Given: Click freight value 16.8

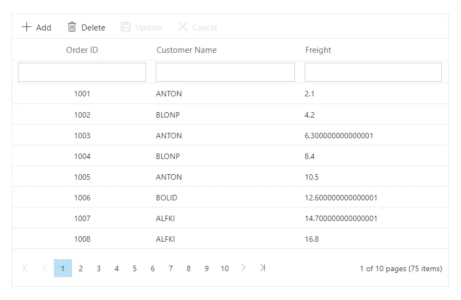Looking at the screenshot, I should [312, 239].
